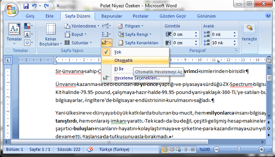The height and width of the screenshot is (157, 275).
Task: Click Türkçe (Türkiye) language button
Action: click(113, 149)
